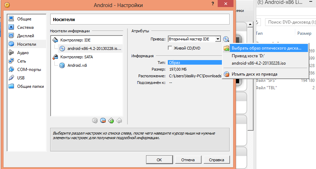Image resolution: width=316 pixels, height=169 pixels.
Task: Pick Изъять диск из привода menu entry
Action: (x=254, y=74)
